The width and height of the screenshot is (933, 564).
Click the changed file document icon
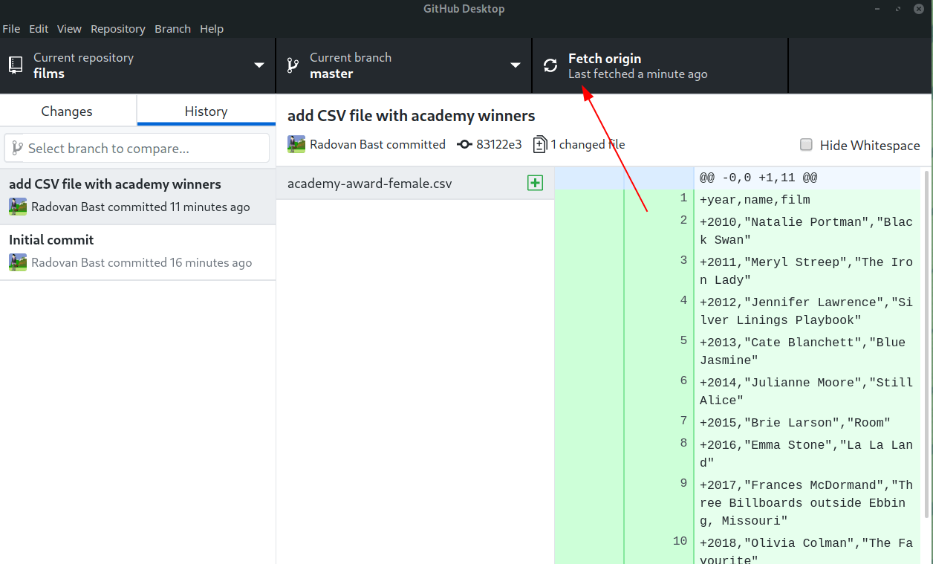(540, 144)
